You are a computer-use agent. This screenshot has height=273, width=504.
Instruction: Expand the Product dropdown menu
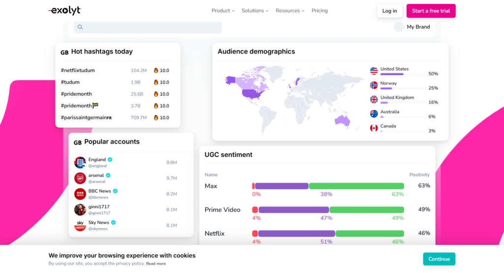(x=222, y=11)
